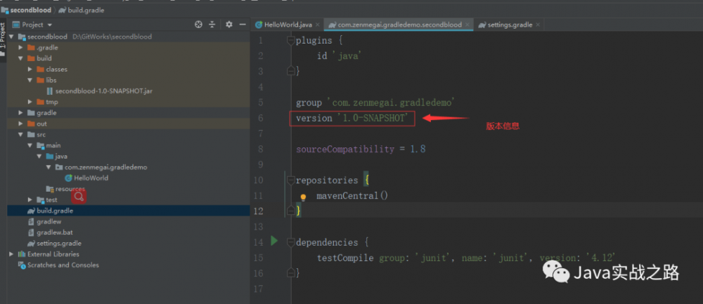Screen dimensions: 703x304
Task: Click sourceCompatibility = 1.8 line
Action: pos(361,149)
